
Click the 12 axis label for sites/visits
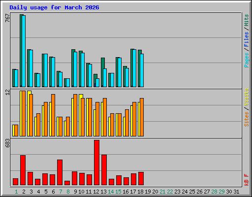pyautogui.click(x=7, y=92)
